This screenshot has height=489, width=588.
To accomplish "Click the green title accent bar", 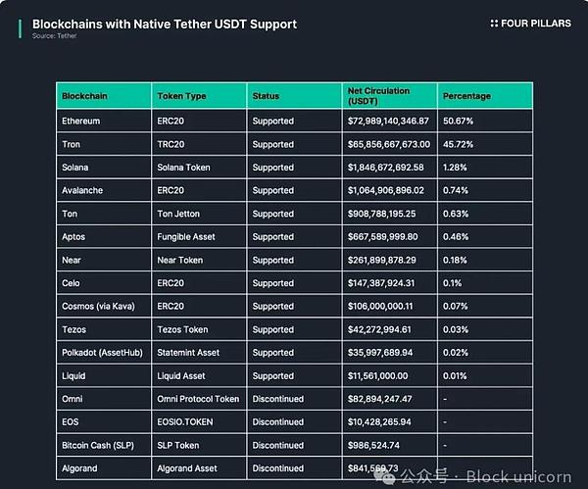I will [x=20, y=28].
